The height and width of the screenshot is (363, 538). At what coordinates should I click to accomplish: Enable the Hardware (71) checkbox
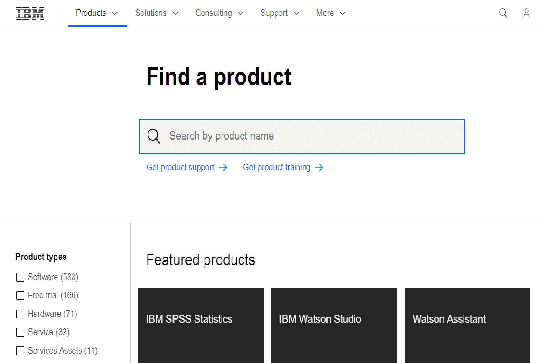(x=21, y=314)
